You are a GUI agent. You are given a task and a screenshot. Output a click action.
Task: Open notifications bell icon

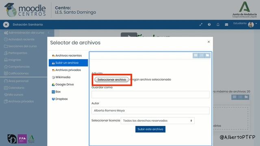(x=218, y=24)
